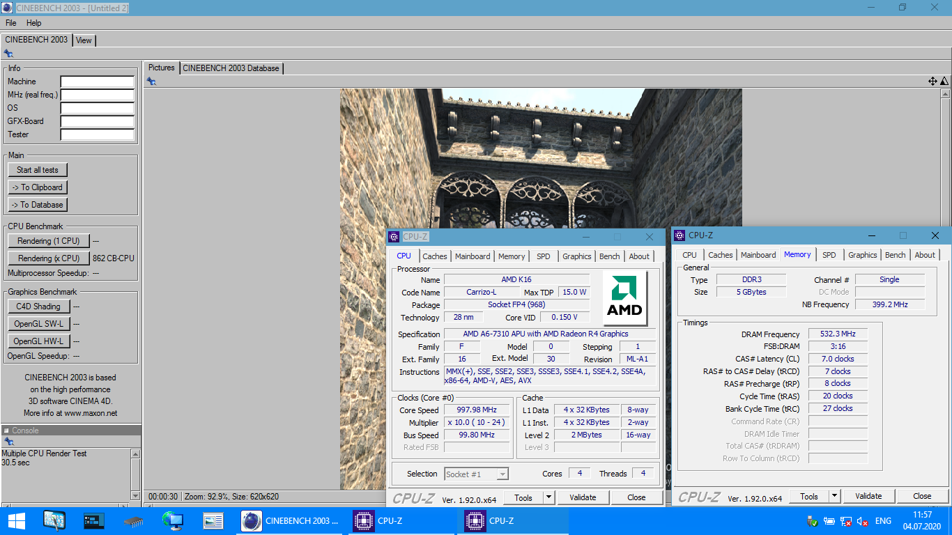Click the CPU-Z title icon in right window
Screen dimensions: 952x535
click(680, 235)
